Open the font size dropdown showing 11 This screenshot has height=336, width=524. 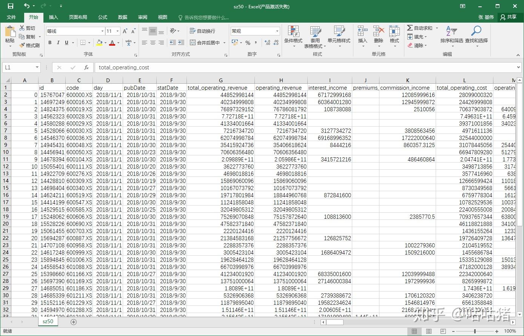pos(118,31)
